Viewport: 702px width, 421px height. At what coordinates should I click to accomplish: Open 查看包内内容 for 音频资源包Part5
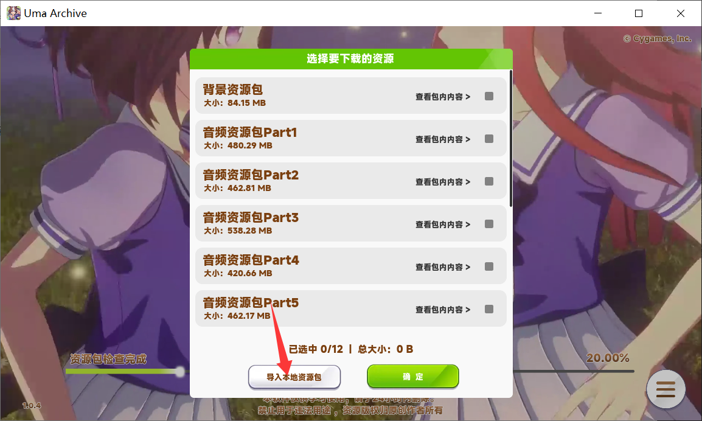tap(443, 310)
